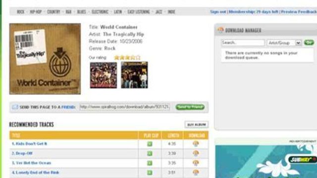Open the Kids Don't Get It track title
The height and width of the screenshot is (178, 317).
pyautogui.click(x=30, y=144)
